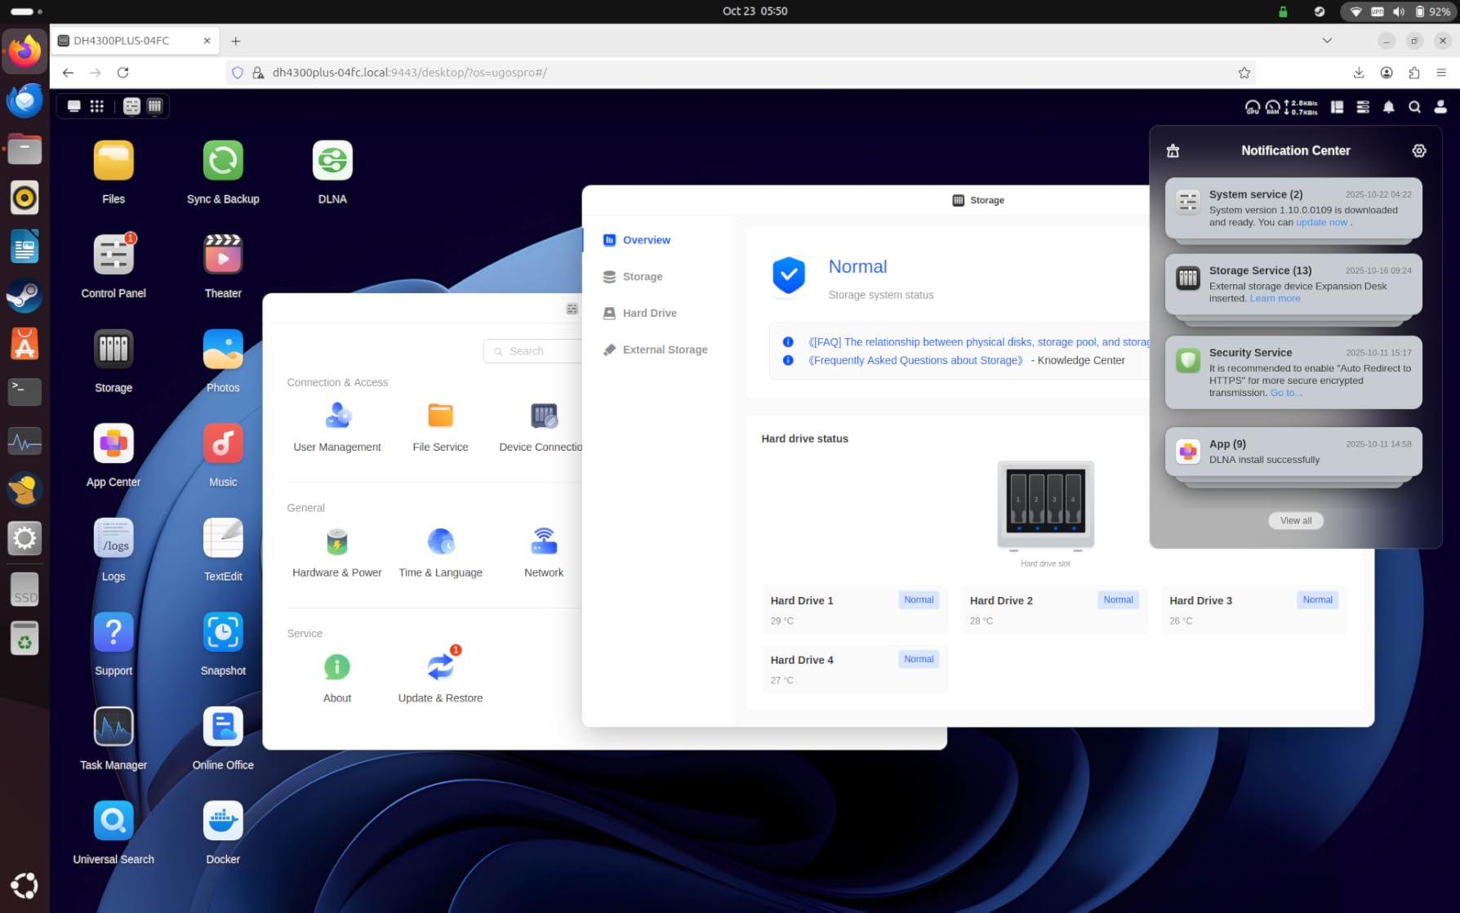Open the Device Connection settings icon
Viewport: 1460px width, 913px height.
pyautogui.click(x=543, y=416)
